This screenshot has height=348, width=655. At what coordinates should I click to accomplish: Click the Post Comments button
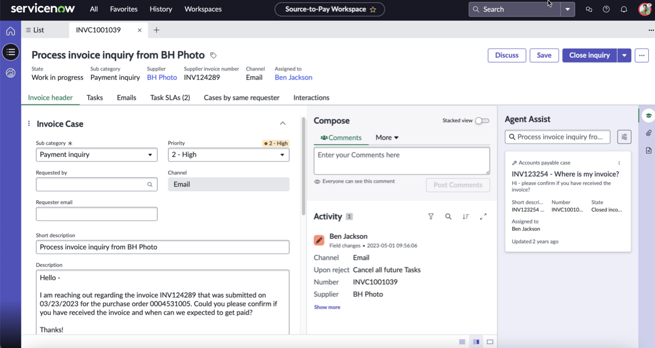458,185
